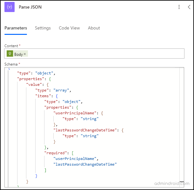
Task: Click the purple Parse JSON action icon
Action: (x=10, y=7)
